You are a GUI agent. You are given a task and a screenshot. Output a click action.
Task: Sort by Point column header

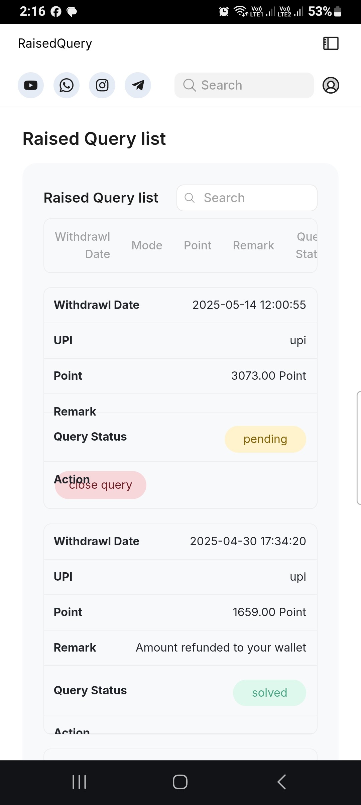198,245
